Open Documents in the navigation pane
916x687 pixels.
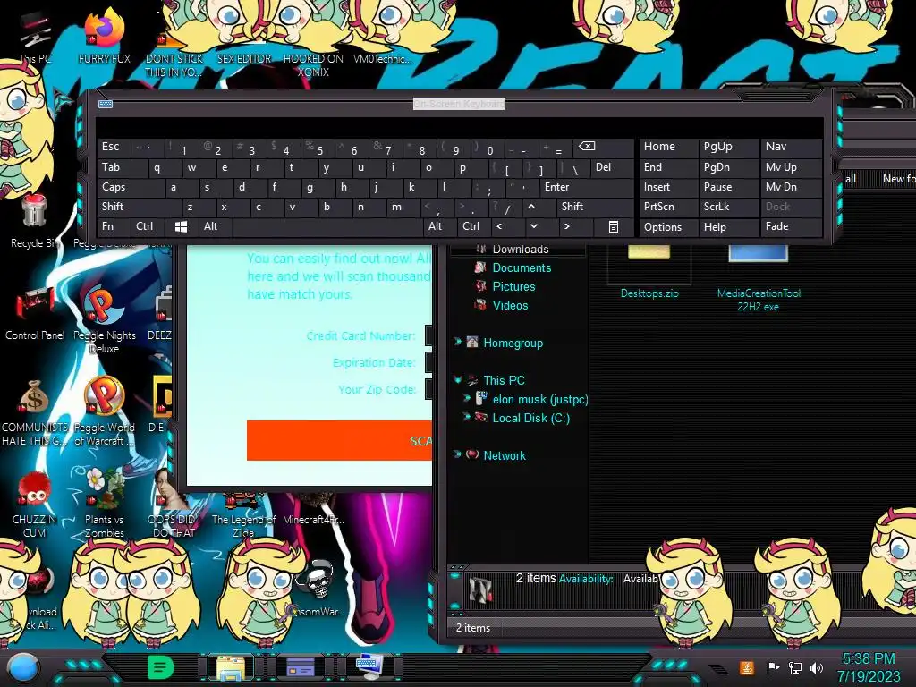(x=522, y=267)
